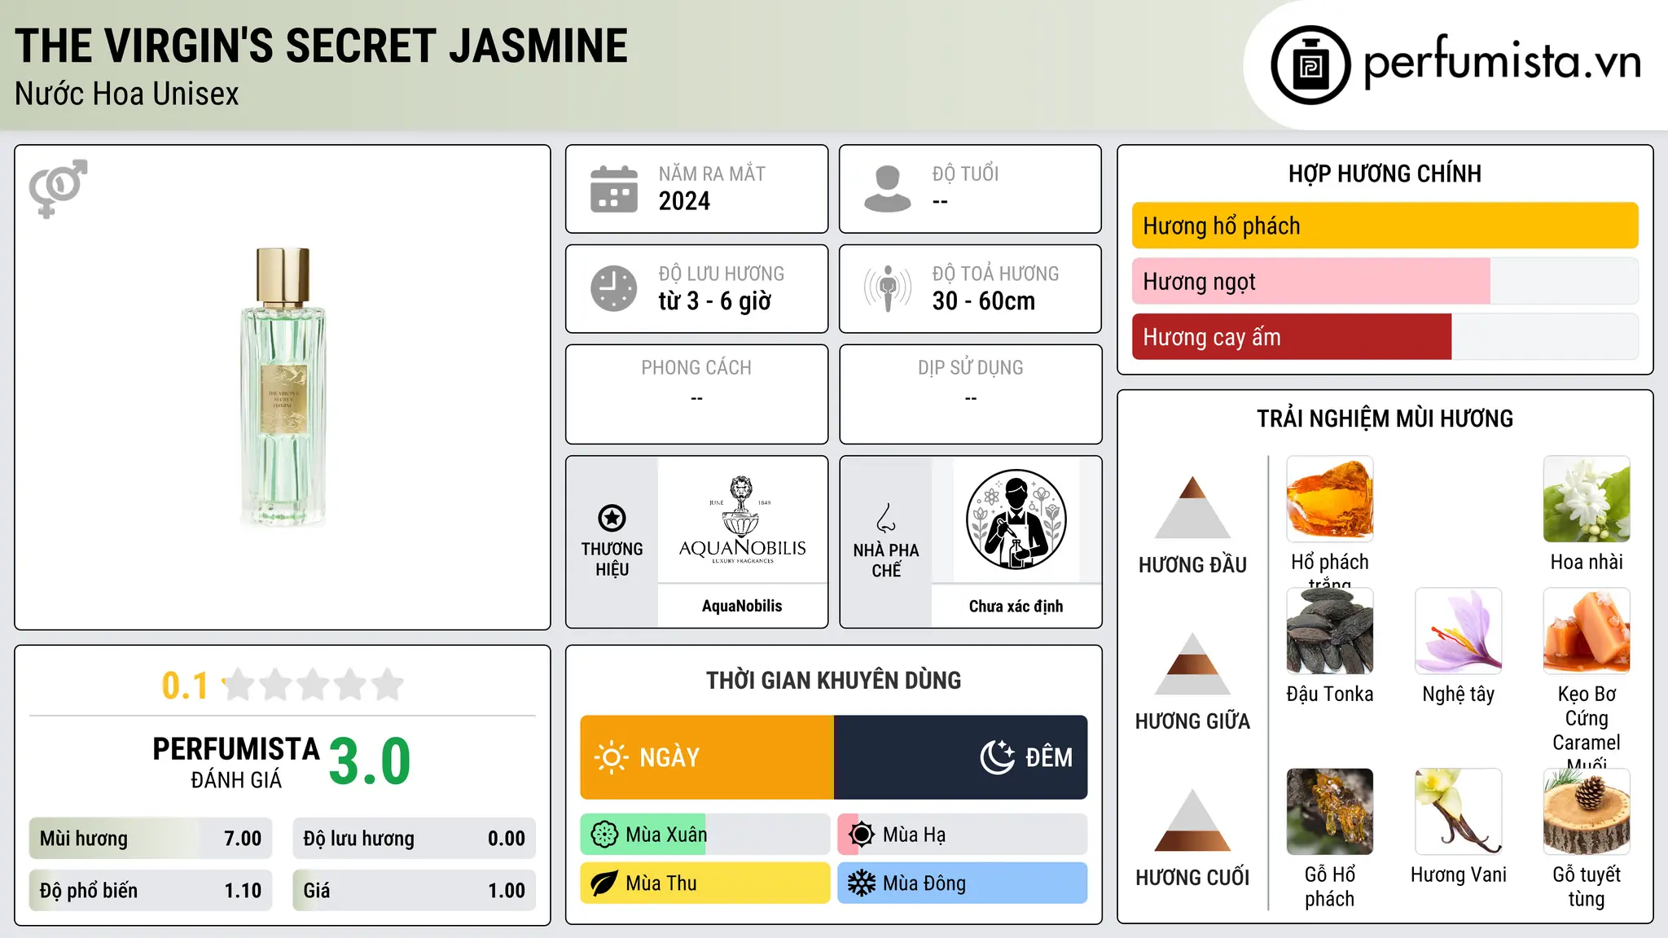Click the moon icon in the Đêm bar
This screenshot has width=1668, height=938.
[997, 757]
